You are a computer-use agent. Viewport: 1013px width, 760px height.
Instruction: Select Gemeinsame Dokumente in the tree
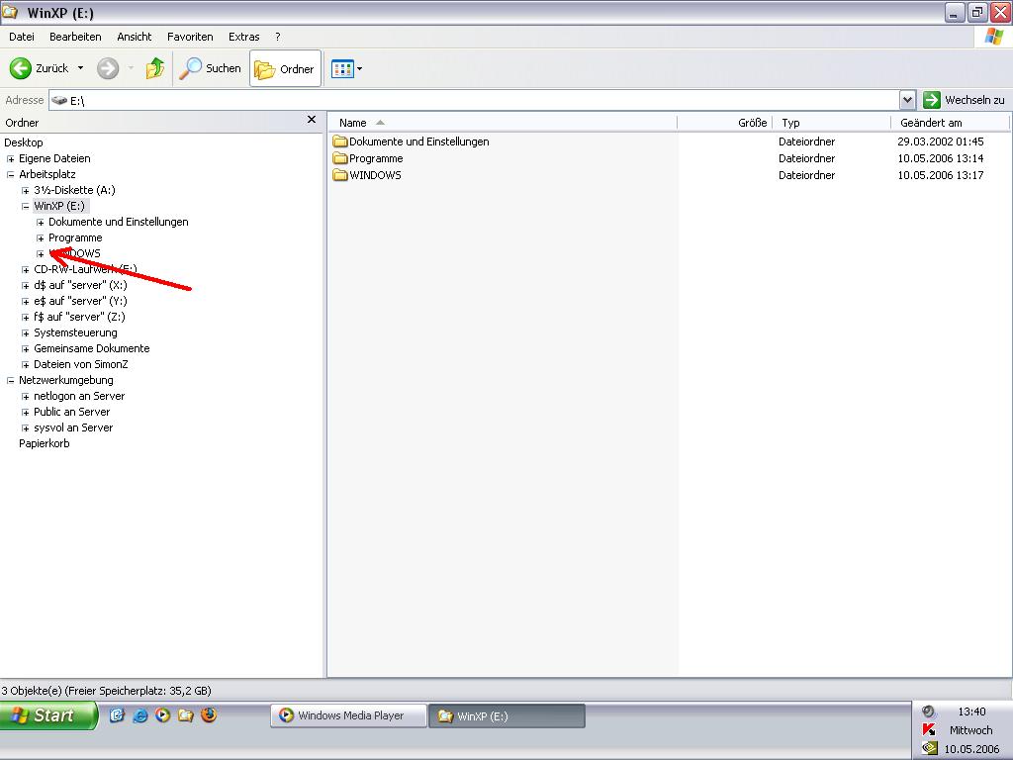pos(92,348)
